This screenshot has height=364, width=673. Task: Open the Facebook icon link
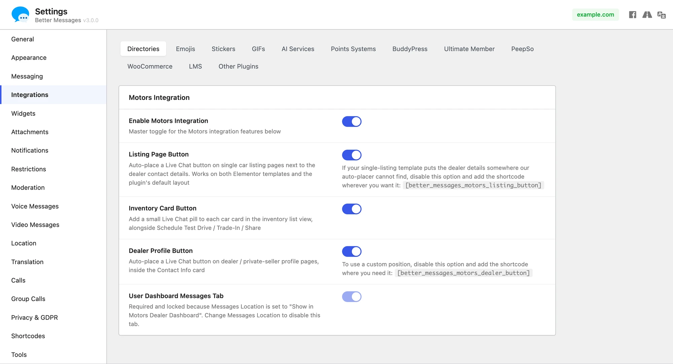pyautogui.click(x=633, y=14)
